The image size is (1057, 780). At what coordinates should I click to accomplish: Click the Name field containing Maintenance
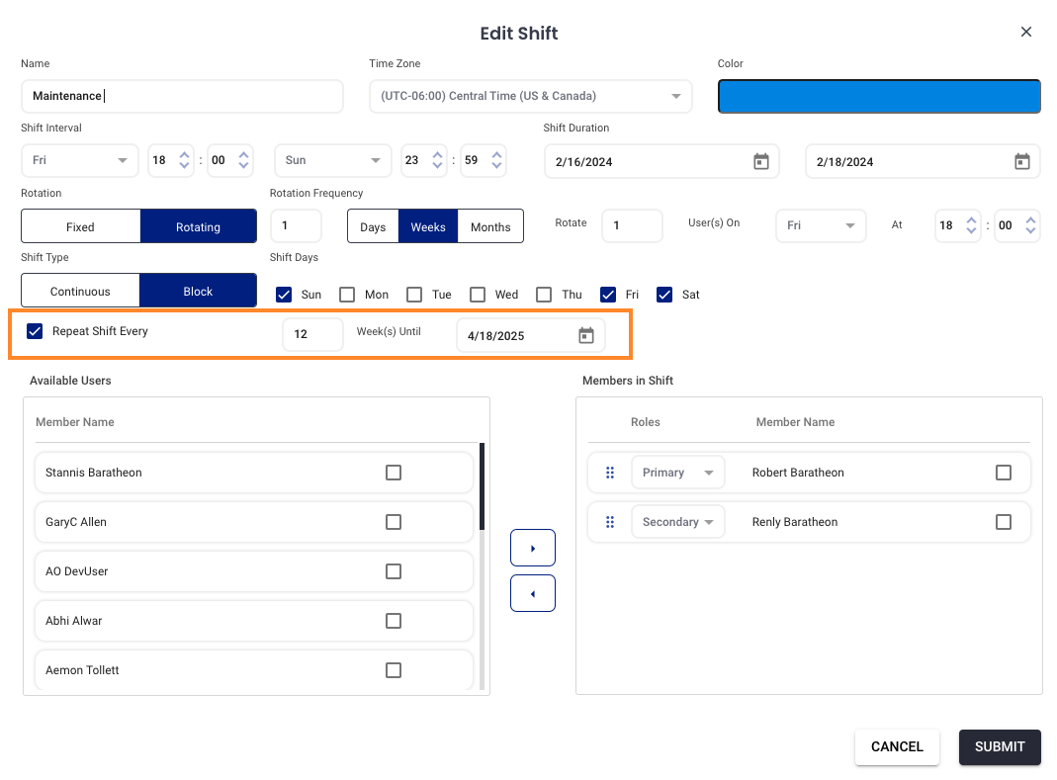tap(182, 96)
